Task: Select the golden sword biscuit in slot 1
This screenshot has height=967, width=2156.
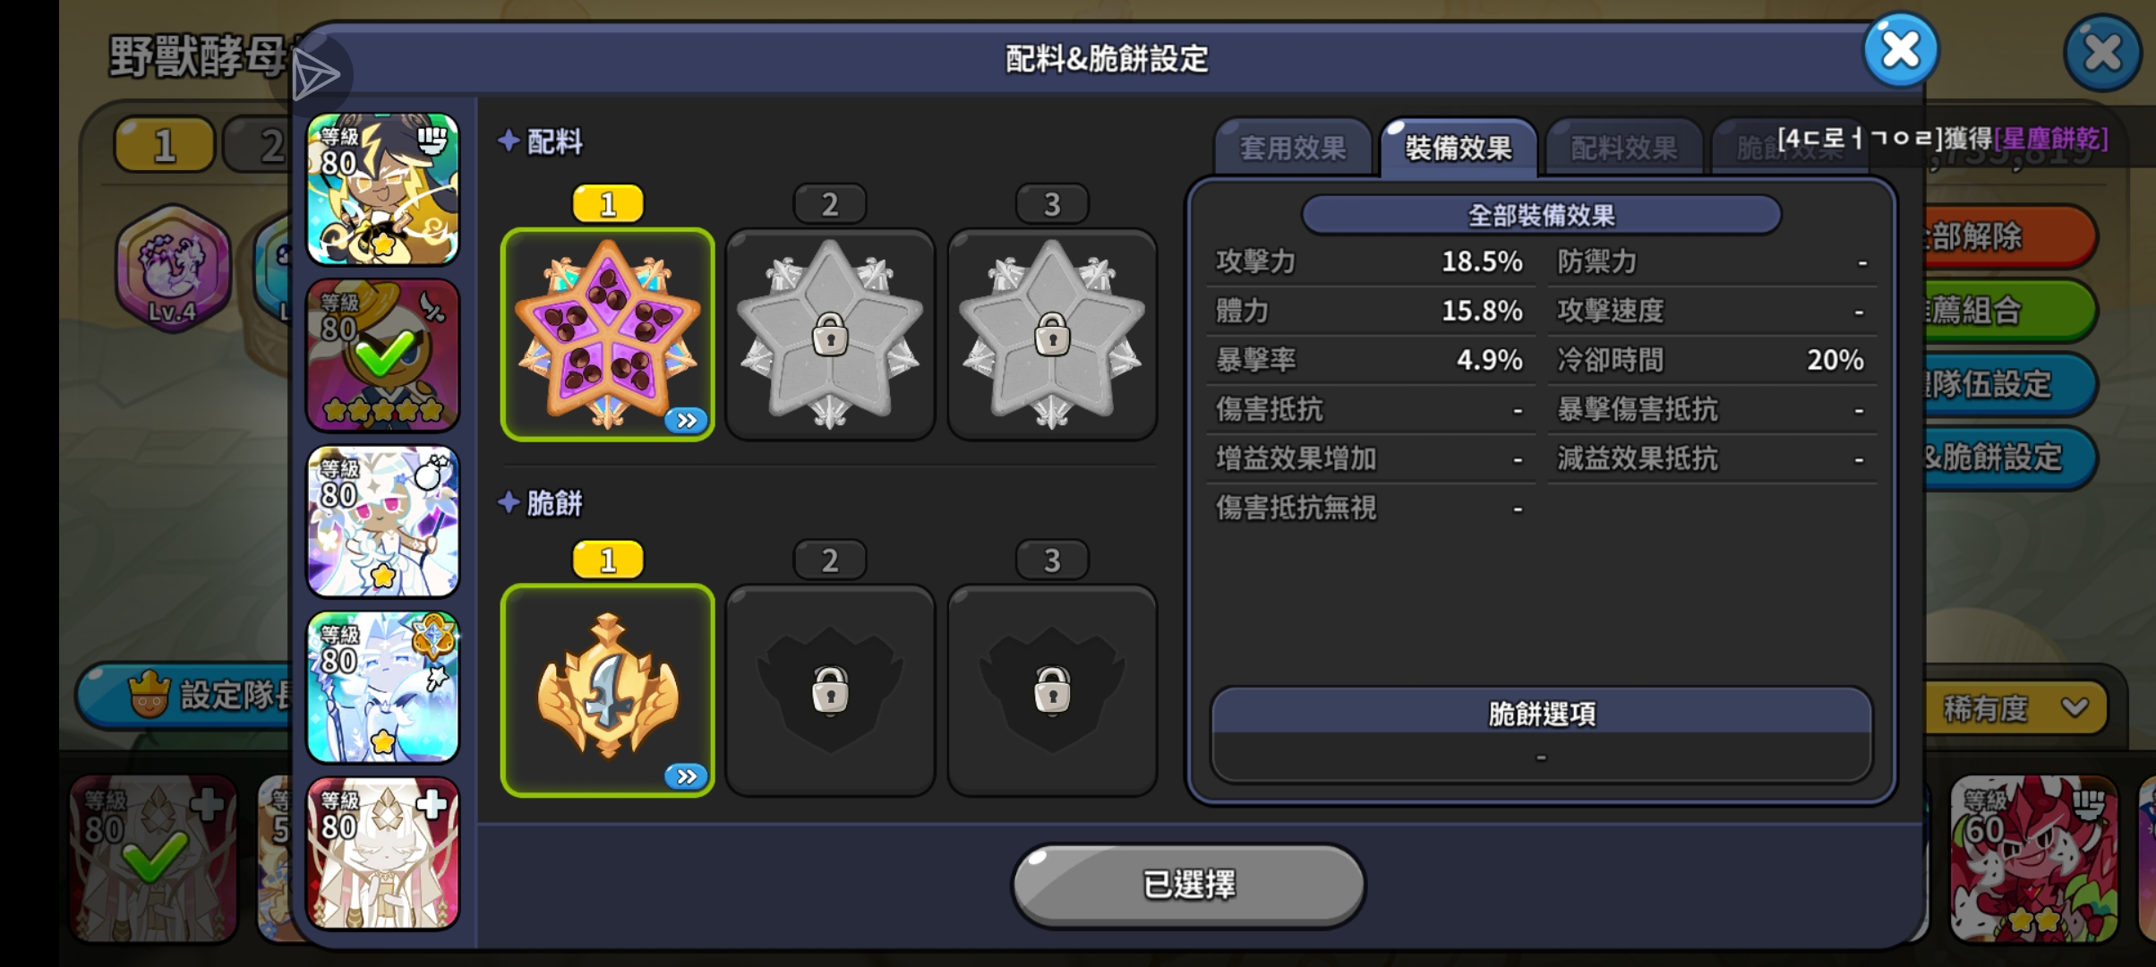Action: point(607,690)
